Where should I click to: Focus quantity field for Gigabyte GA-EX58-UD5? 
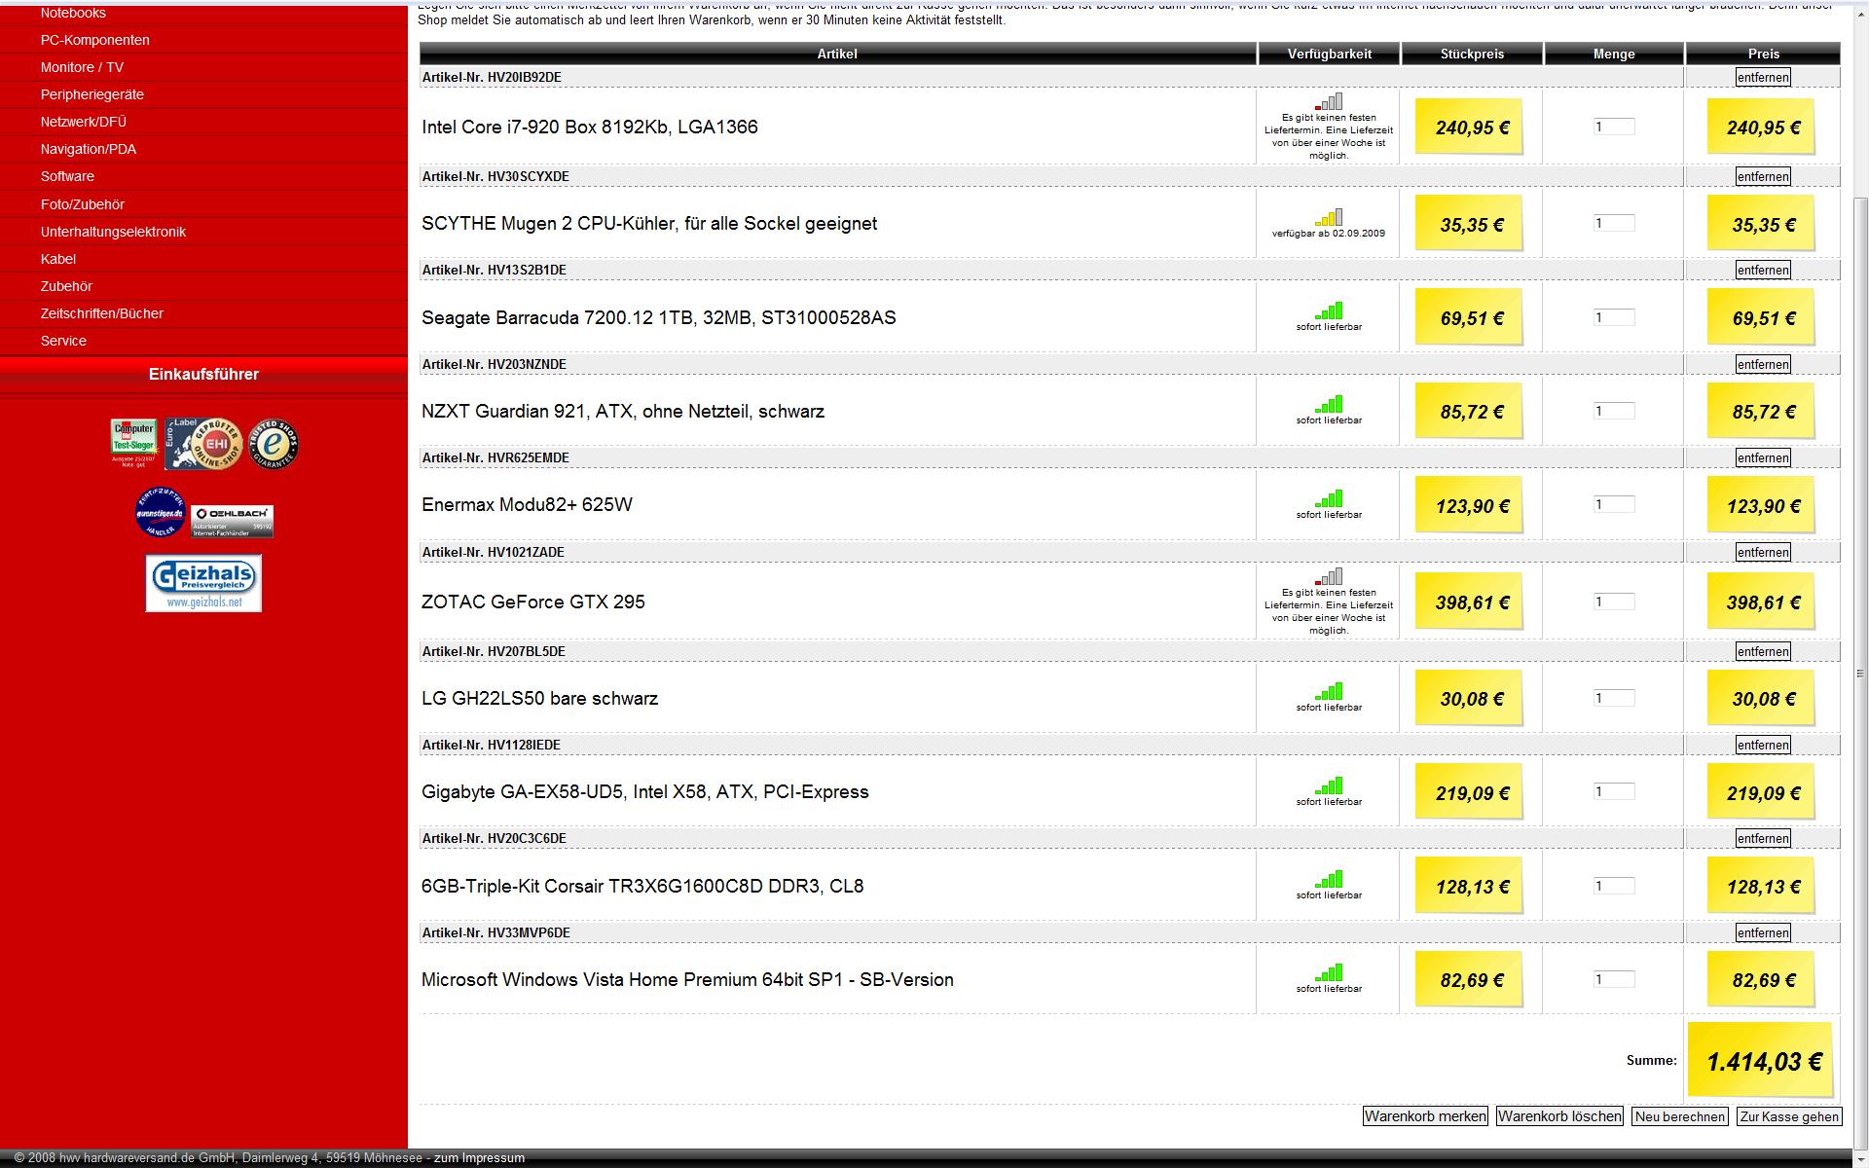[1614, 791]
